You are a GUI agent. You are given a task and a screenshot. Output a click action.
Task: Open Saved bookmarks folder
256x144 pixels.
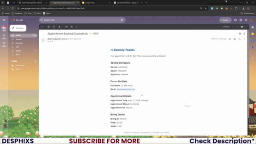click(x=6, y=13)
